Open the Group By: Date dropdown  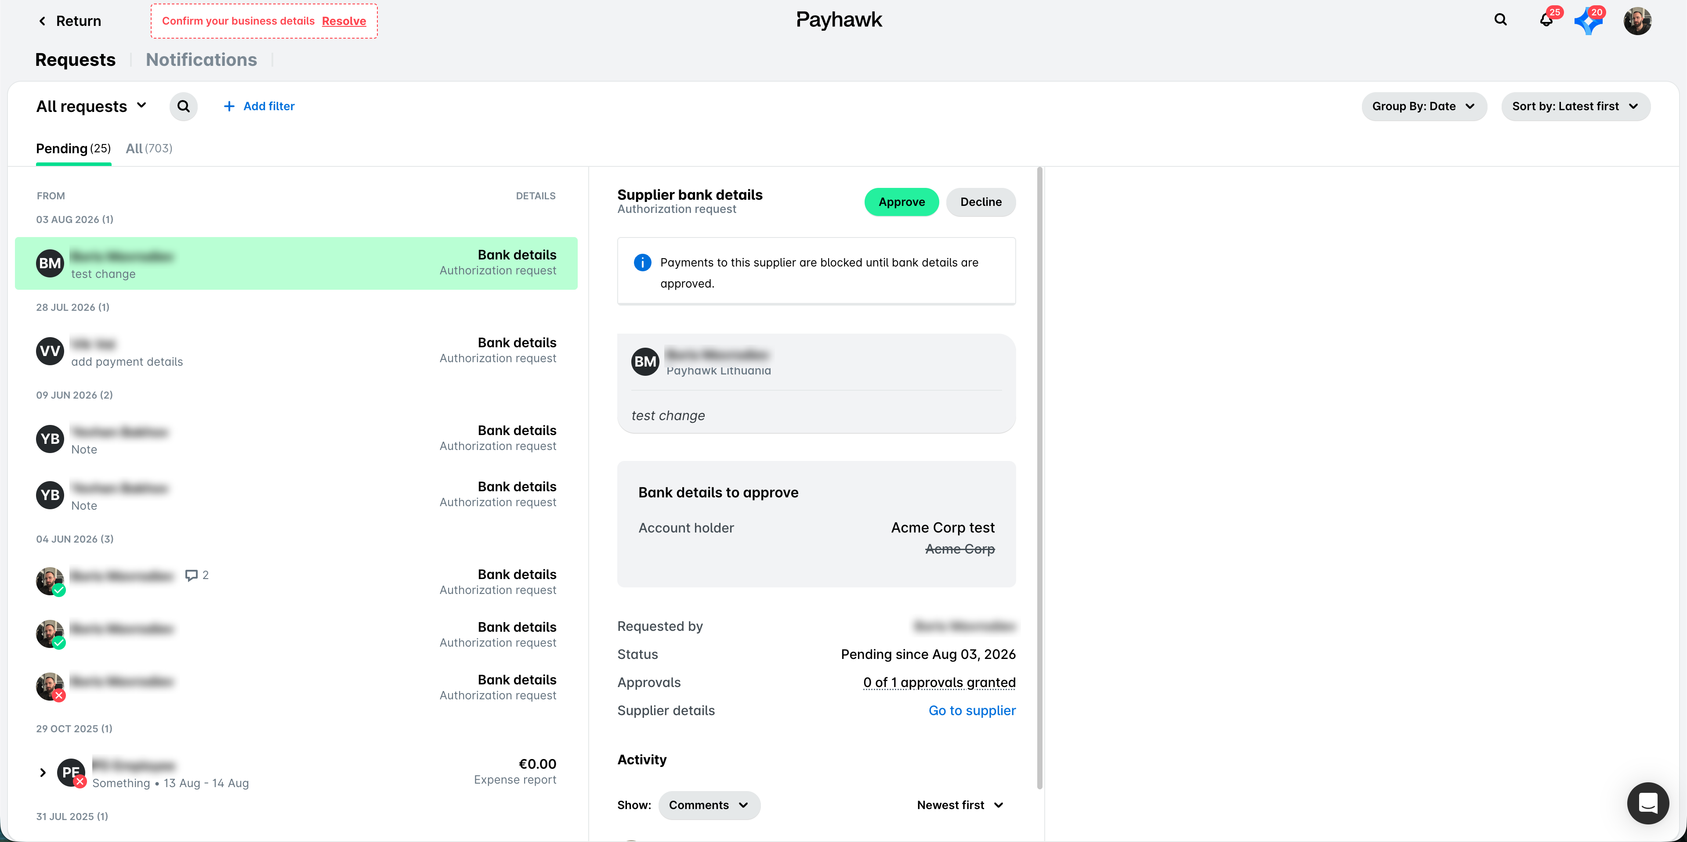pyautogui.click(x=1424, y=106)
